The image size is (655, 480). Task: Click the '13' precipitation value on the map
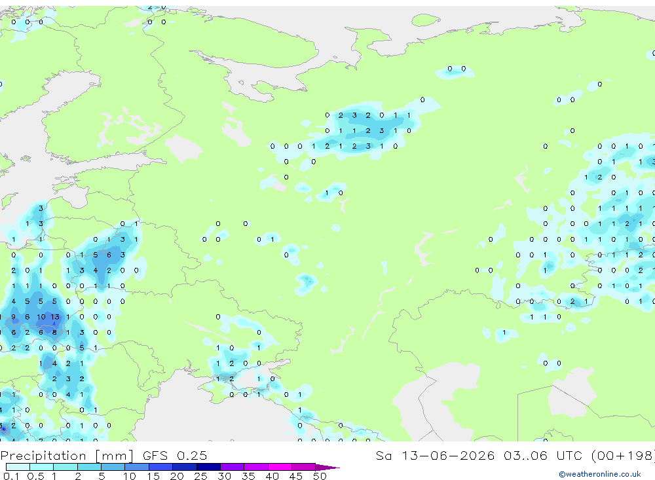[x=55, y=317]
